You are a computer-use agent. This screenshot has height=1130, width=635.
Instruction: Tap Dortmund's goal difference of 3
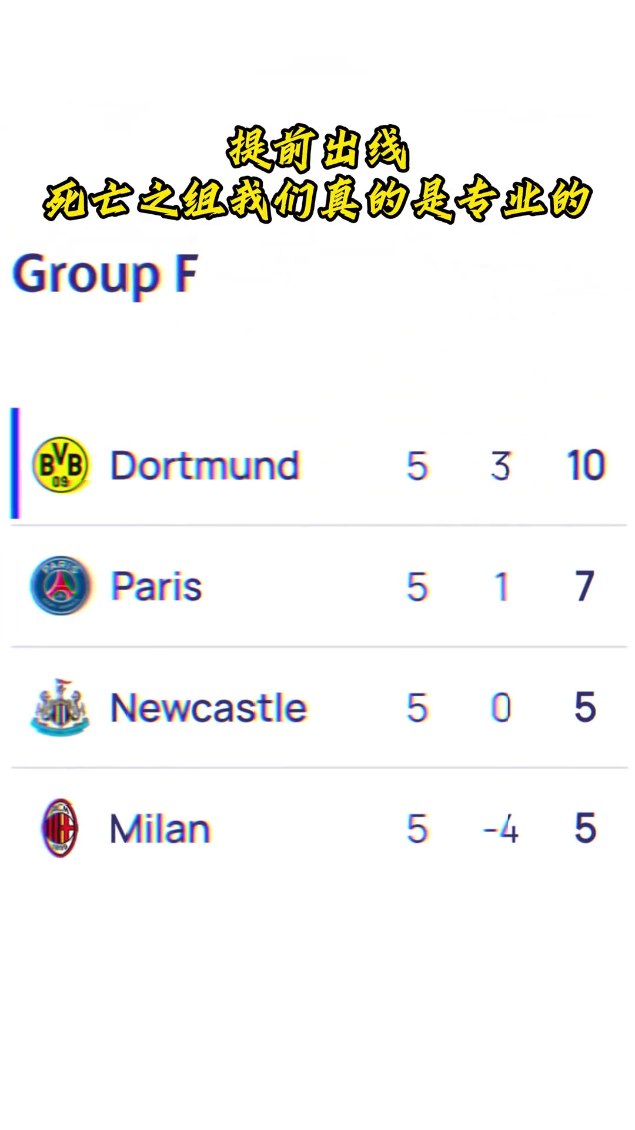coord(500,466)
